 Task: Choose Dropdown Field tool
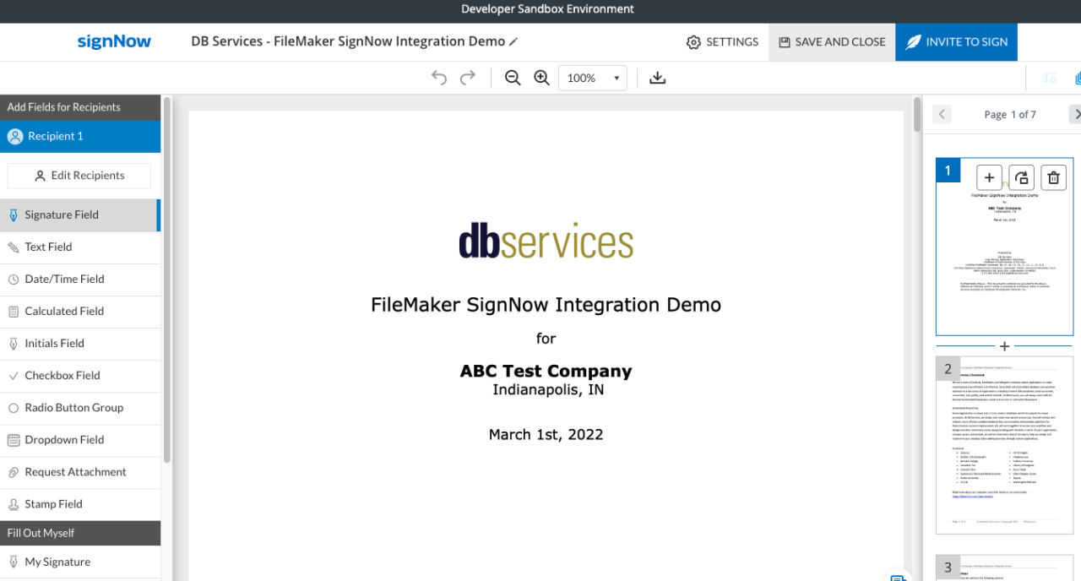pos(80,439)
